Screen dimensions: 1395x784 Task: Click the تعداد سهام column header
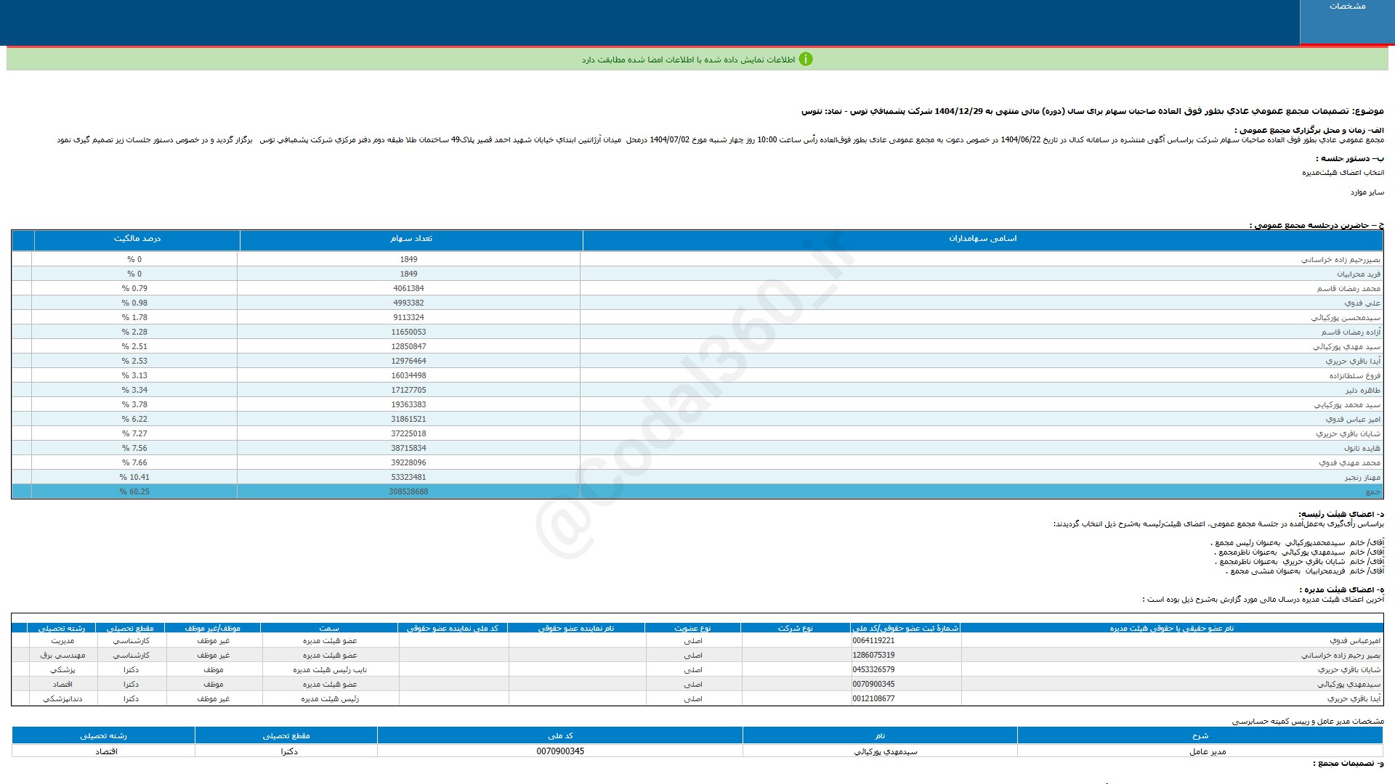click(x=411, y=239)
